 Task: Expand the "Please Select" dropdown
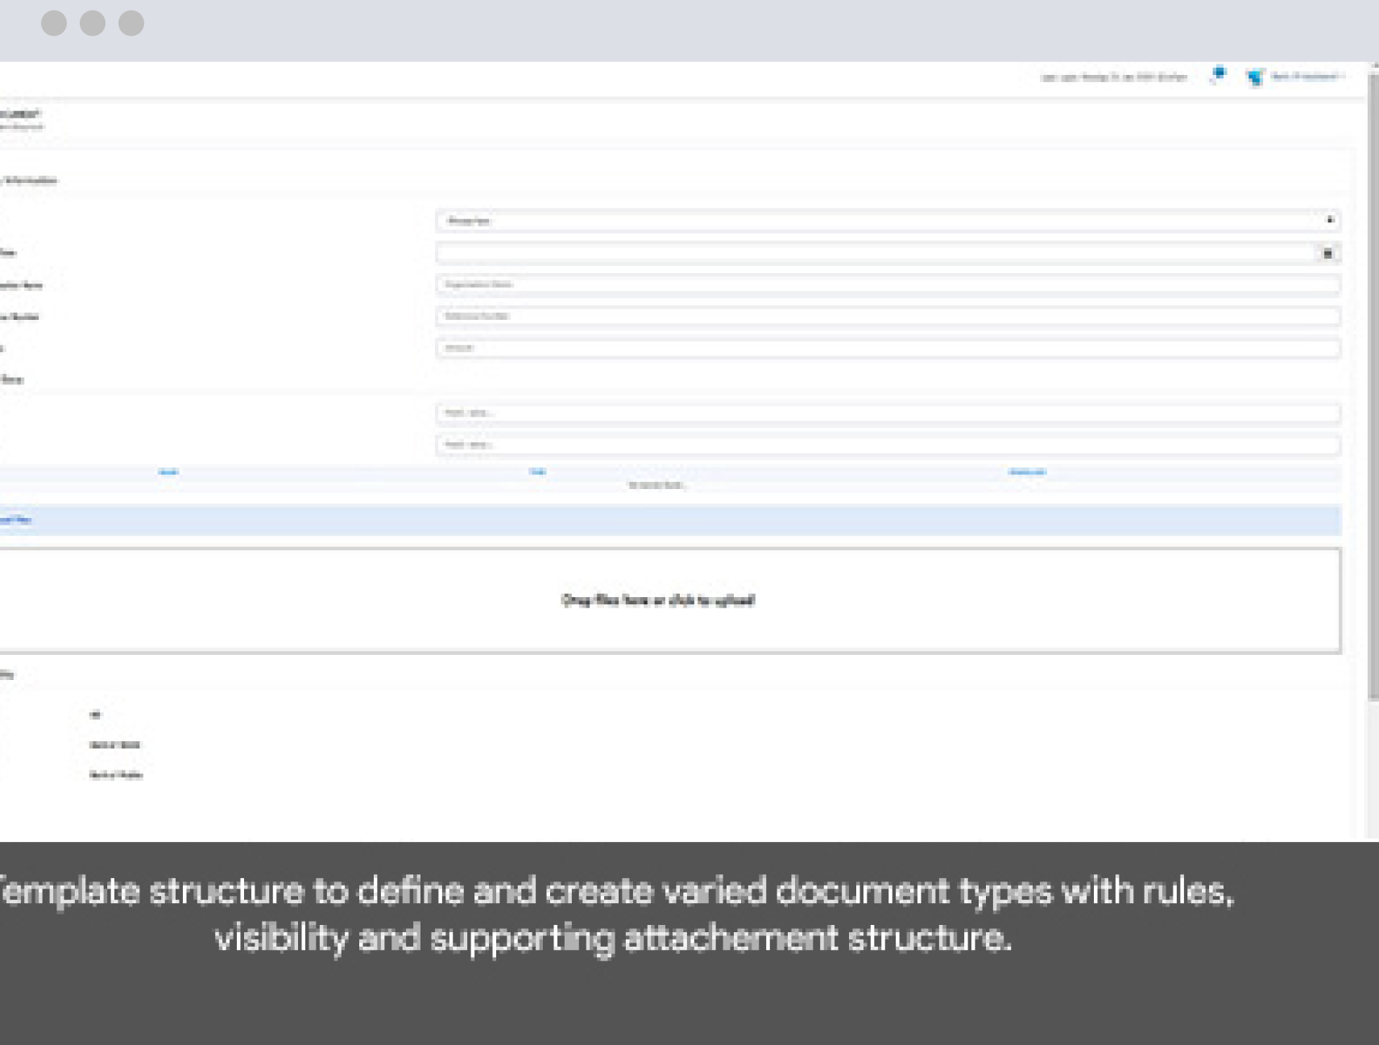coord(888,221)
